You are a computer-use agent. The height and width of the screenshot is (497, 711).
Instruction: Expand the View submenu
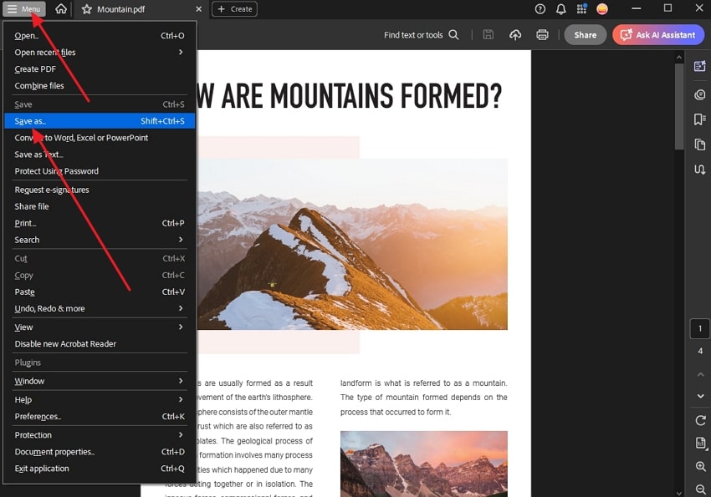tap(100, 327)
